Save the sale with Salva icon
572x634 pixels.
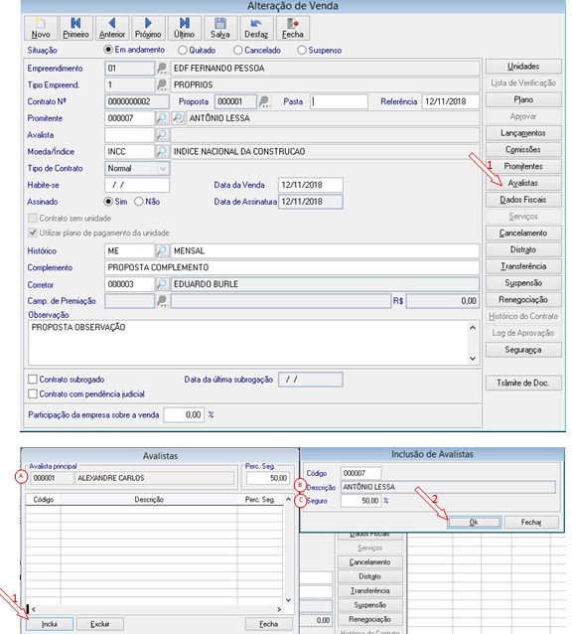click(220, 28)
